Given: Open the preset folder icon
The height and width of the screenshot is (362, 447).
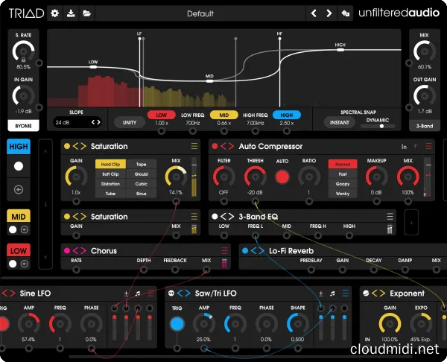Looking at the screenshot, I should coord(87,13).
